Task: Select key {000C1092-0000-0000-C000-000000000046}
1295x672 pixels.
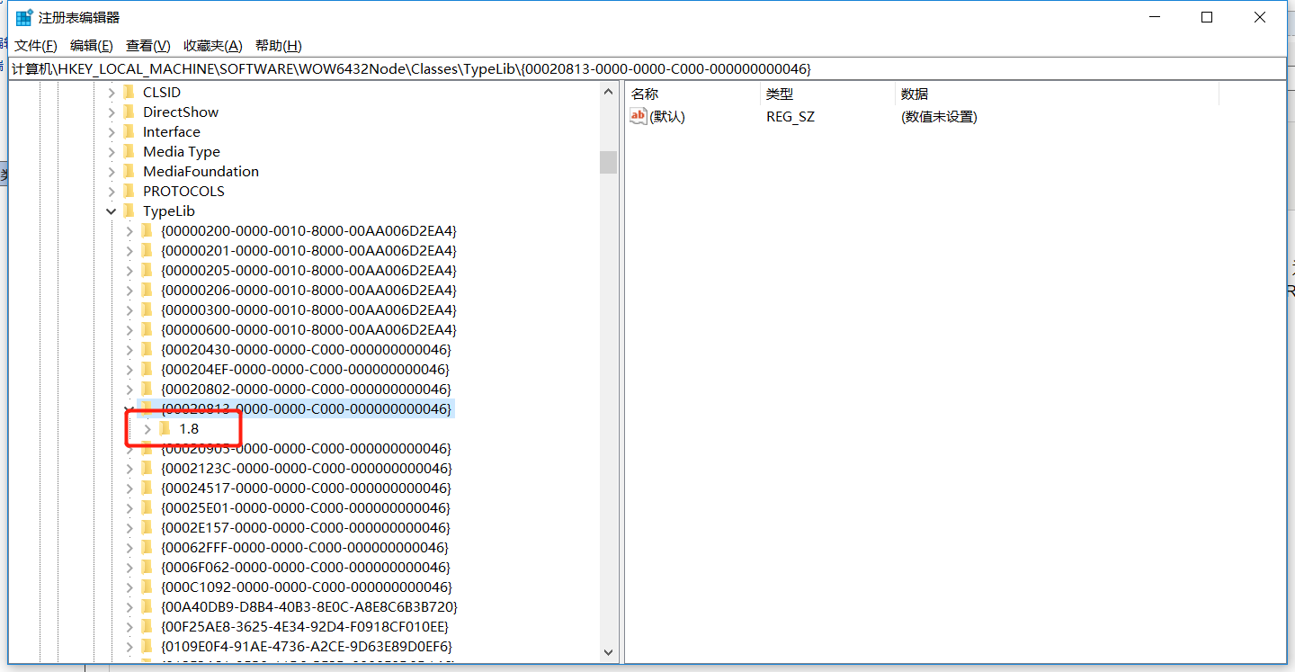Action: (x=306, y=587)
